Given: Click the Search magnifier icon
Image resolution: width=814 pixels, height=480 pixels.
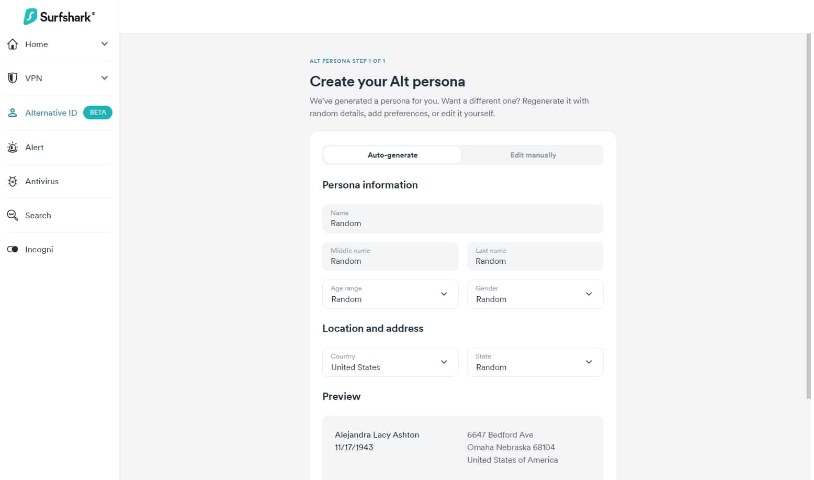Looking at the screenshot, I should (13, 215).
